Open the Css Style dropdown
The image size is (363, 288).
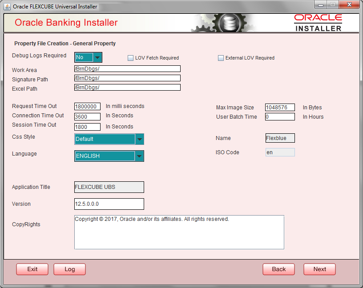tap(139, 139)
